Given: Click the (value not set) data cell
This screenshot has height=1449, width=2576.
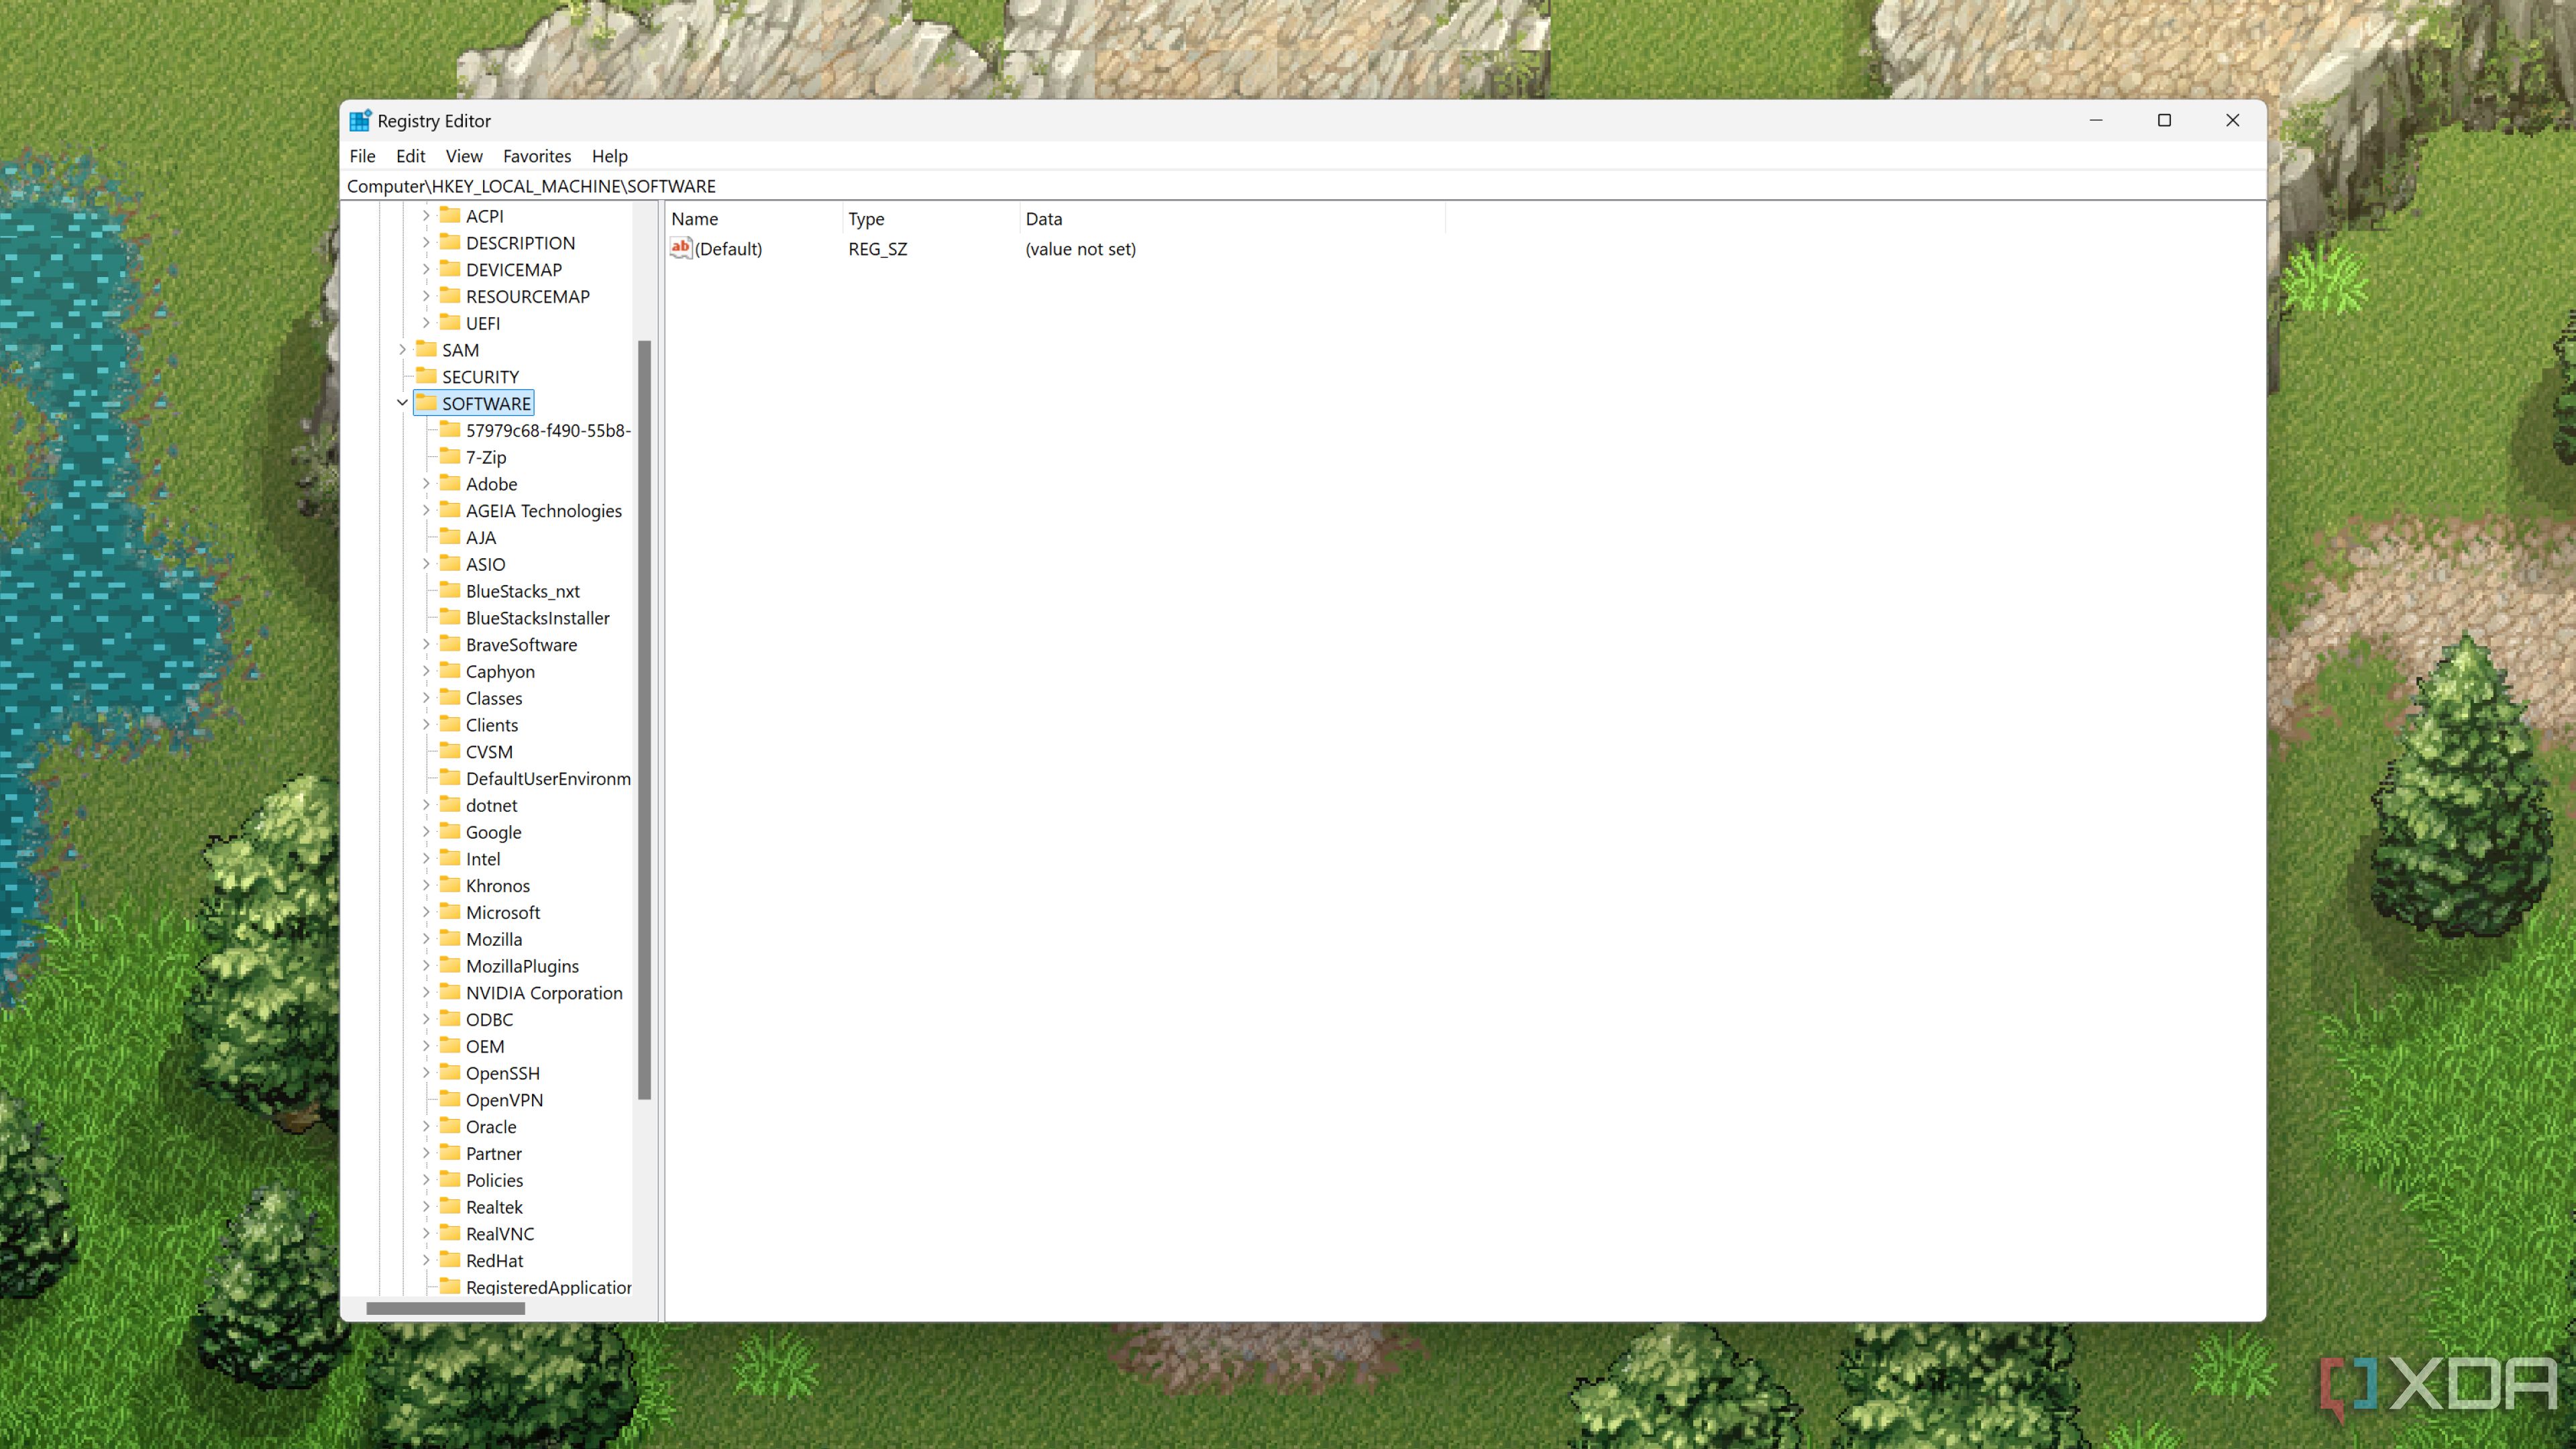Looking at the screenshot, I should 1080,249.
